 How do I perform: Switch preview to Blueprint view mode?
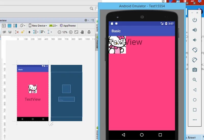coord(9,26)
